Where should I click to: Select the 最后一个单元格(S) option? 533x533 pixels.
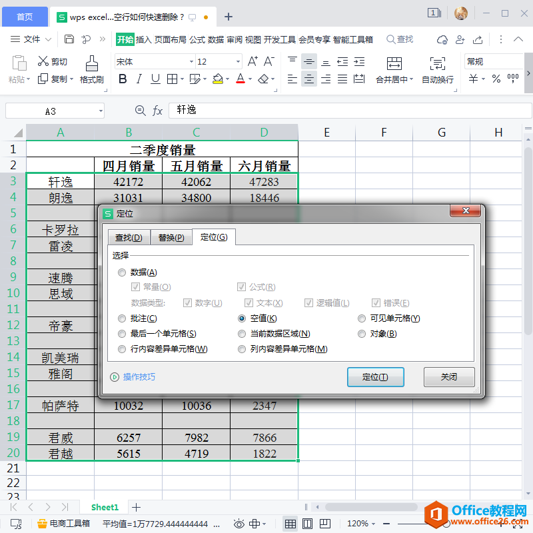coord(122,334)
